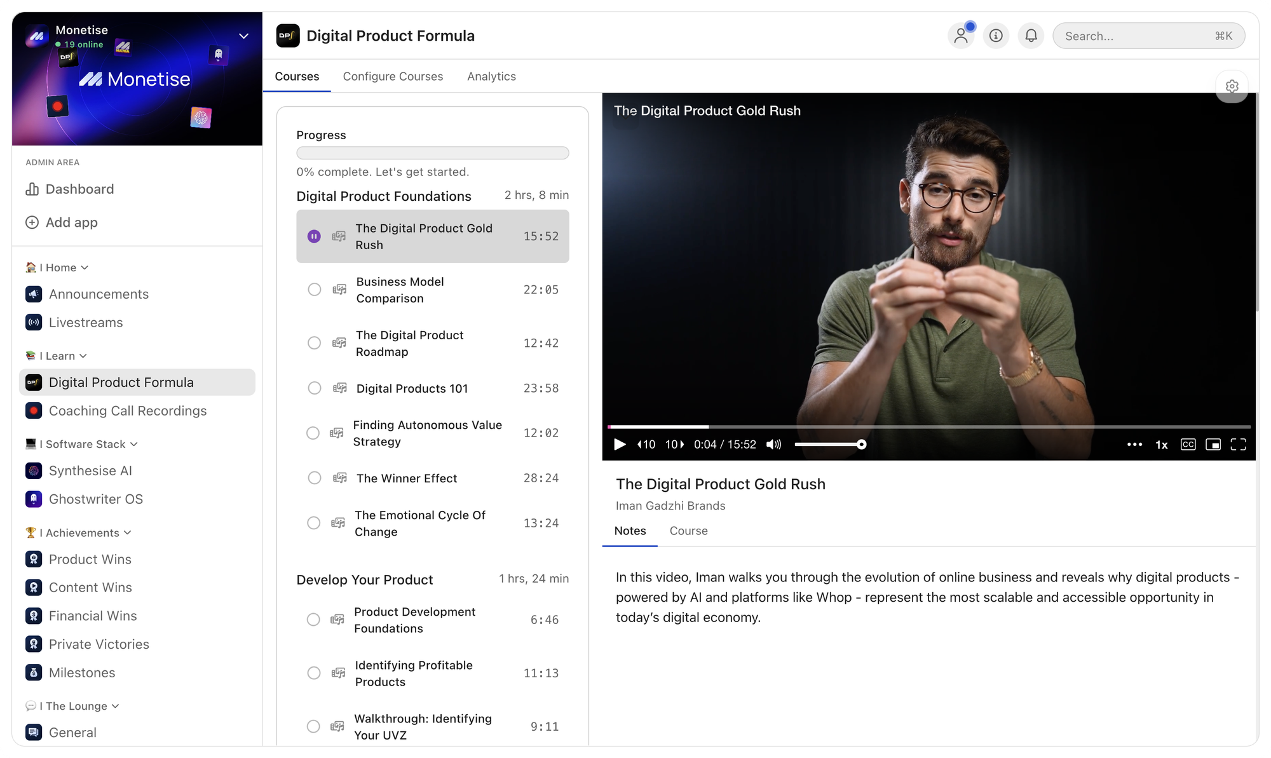Collapse the Achievements sidebar section
Image resolution: width=1271 pixels, height=758 pixels.
tap(127, 532)
